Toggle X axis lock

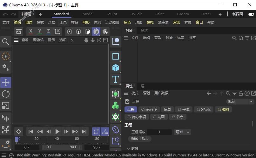coord(30,31)
